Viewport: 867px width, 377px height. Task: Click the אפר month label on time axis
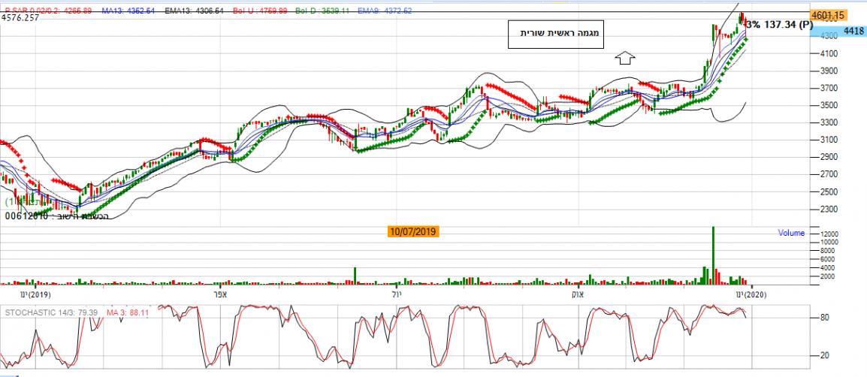click(221, 294)
